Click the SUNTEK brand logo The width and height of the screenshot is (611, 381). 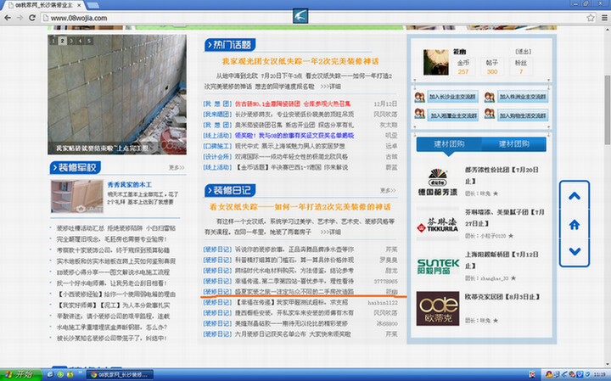click(x=437, y=266)
